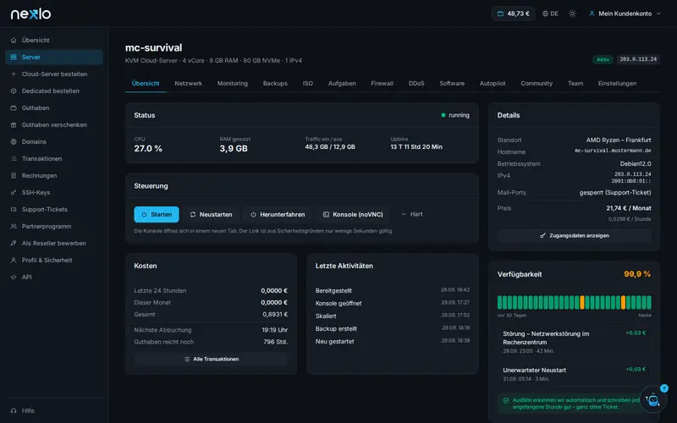Open the 48,73 € balance button
The height and width of the screenshot is (423, 677).
(x=514, y=14)
